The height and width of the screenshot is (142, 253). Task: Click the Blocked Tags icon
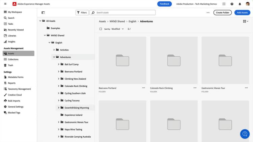pyautogui.click(x=5, y=113)
